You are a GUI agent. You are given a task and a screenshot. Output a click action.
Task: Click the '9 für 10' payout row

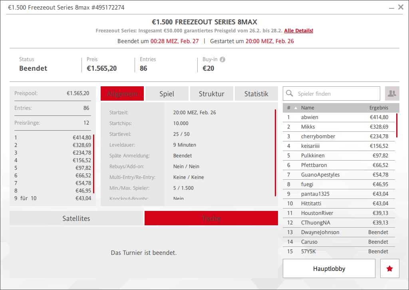click(53, 198)
